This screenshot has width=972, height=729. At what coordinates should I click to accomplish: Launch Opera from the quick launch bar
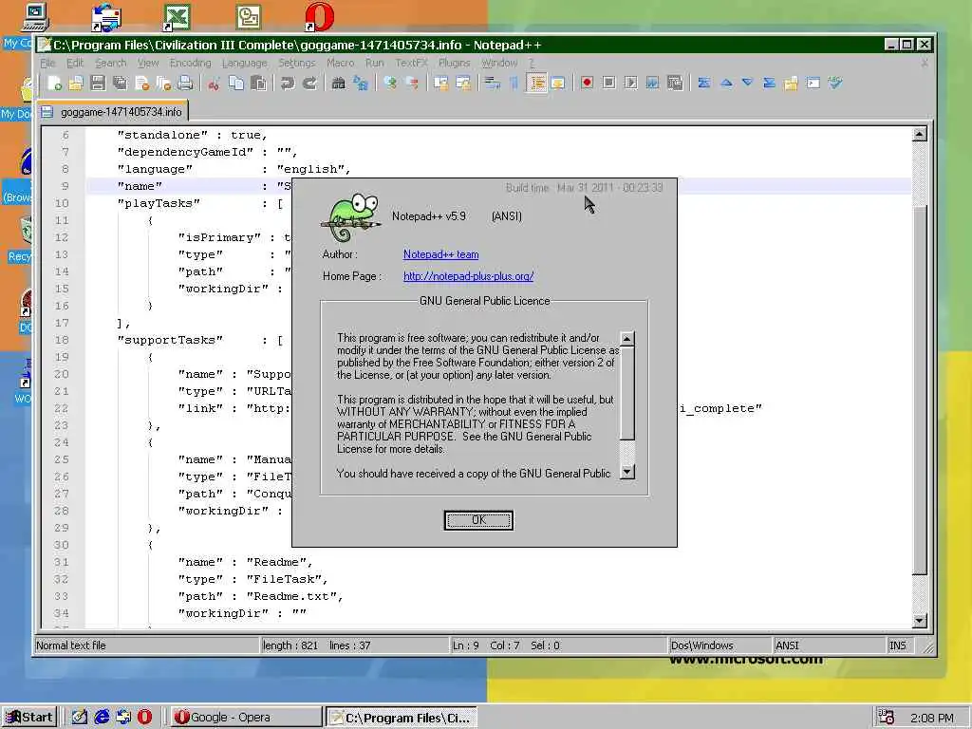point(144,718)
